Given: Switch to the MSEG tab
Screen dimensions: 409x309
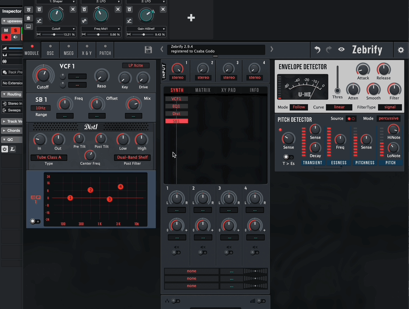Looking at the screenshot, I should tap(69, 50).
